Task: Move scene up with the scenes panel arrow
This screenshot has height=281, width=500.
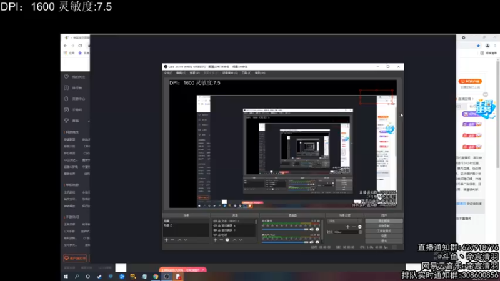Action: pyautogui.click(x=179, y=240)
